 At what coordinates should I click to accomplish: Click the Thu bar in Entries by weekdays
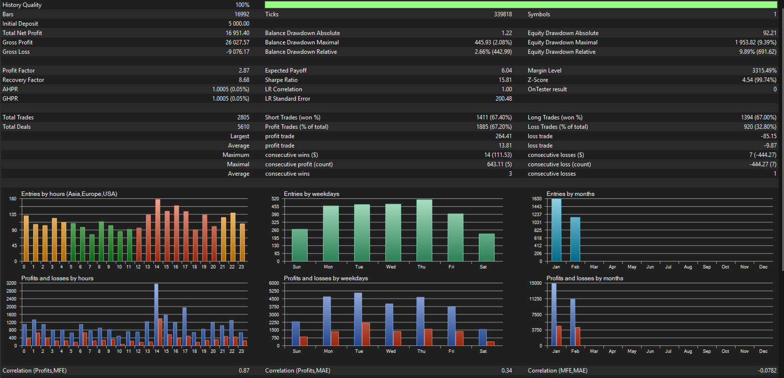point(424,230)
